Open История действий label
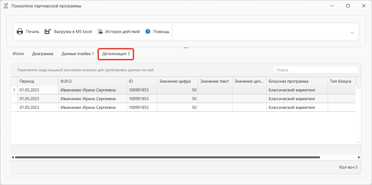Image resolution: width=372 pixels, height=185 pixels. point(123,32)
